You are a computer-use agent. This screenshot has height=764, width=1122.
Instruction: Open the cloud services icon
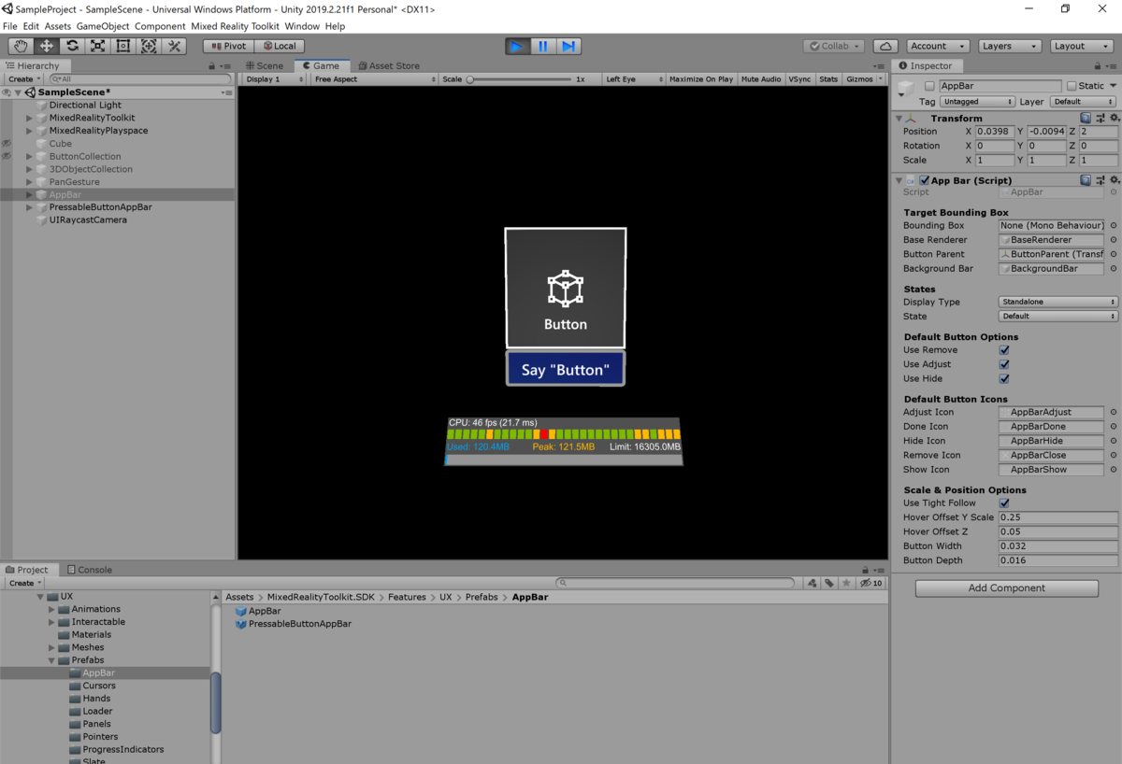point(885,46)
